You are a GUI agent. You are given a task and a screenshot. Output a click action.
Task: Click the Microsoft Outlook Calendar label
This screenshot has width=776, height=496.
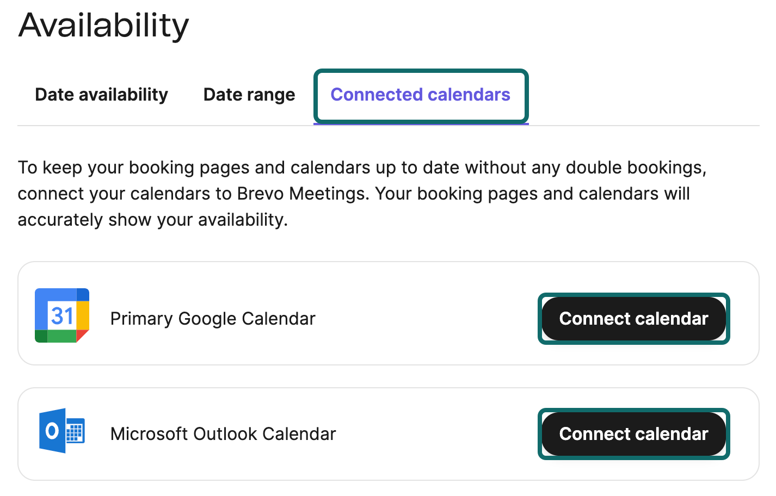pyautogui.click(x=223, y=434)
